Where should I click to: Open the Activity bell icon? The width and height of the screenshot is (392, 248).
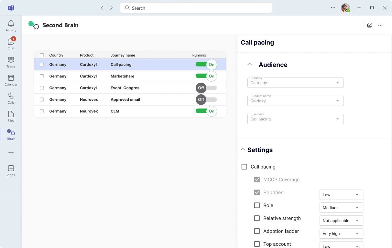[11, 26]
